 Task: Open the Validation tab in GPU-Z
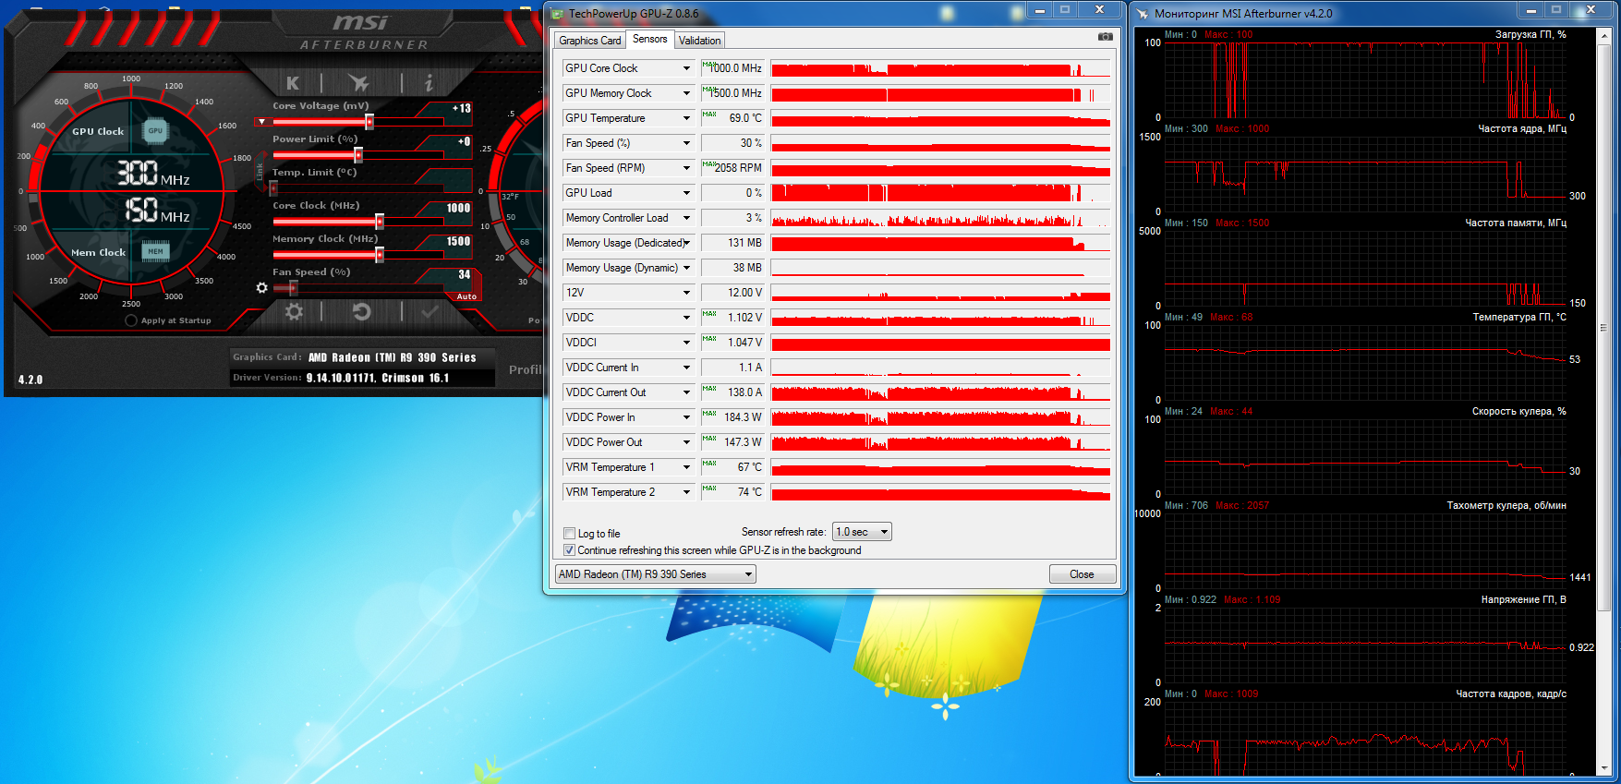point(699,41)
